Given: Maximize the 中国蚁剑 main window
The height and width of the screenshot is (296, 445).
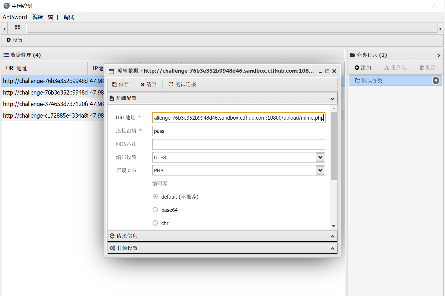Looking at the screenshot, I should point(414,6).
